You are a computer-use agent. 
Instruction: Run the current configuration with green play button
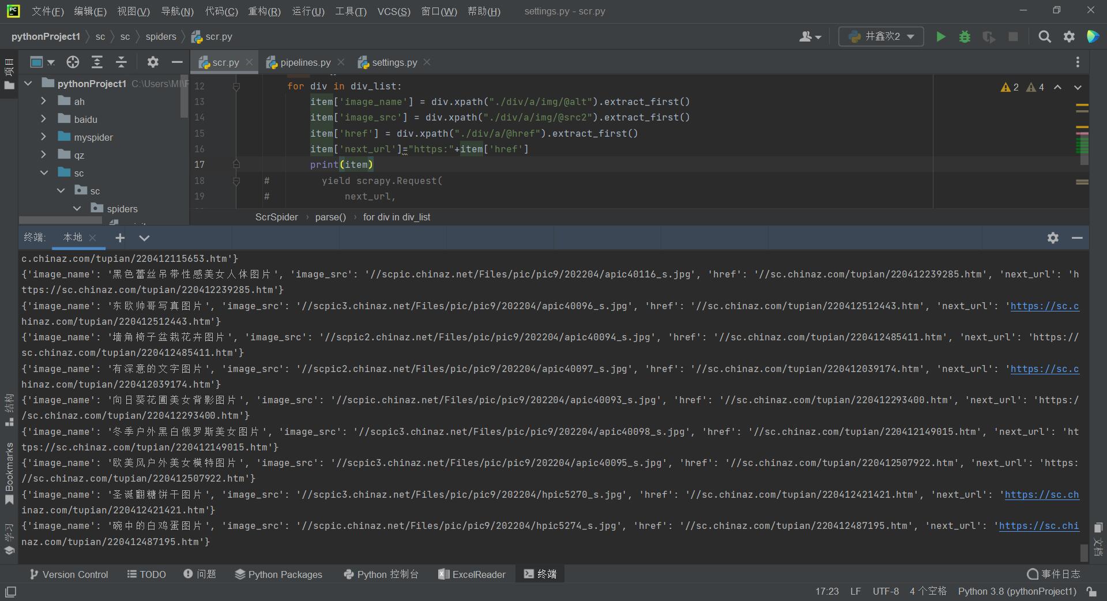[940, 37]
